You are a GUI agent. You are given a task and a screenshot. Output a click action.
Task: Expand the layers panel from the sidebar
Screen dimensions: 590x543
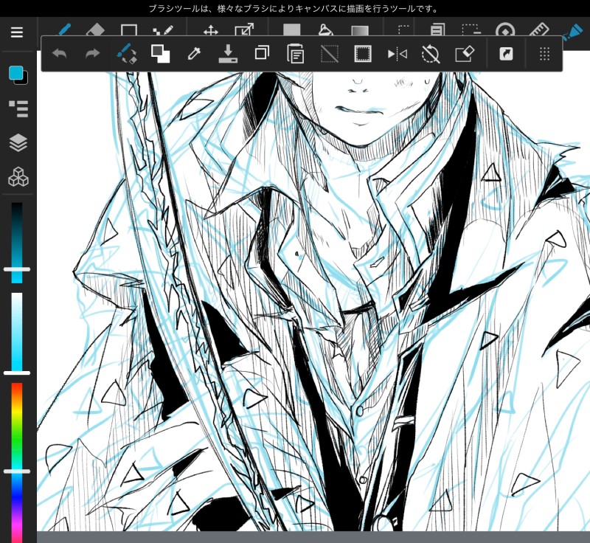[x=18, y=143]
